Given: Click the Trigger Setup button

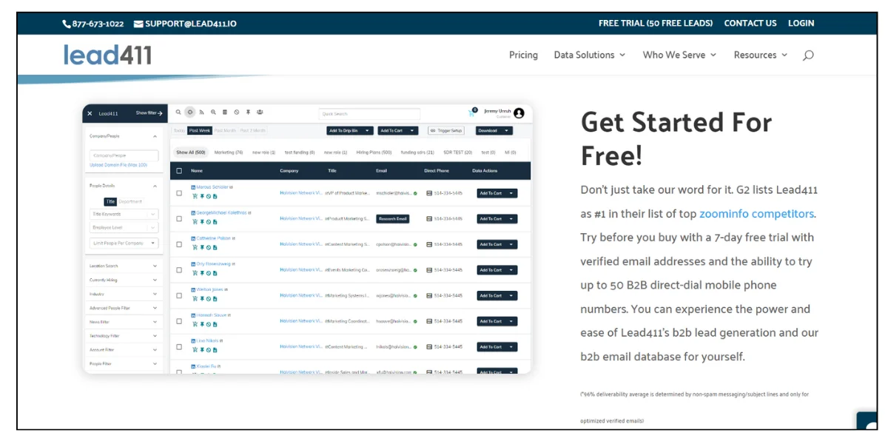Looking at the screenshot, I should point(446,130).
